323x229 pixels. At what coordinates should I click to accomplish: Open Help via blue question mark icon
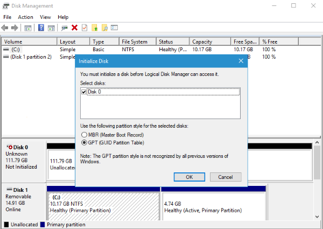[x=41, y=27]
